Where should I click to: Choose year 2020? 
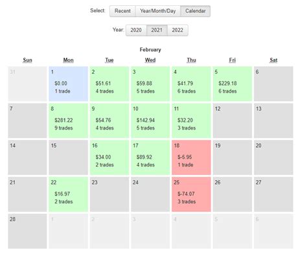coord(136,30)
